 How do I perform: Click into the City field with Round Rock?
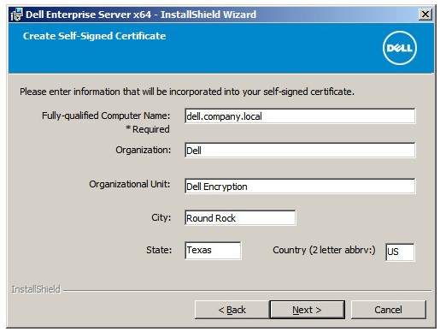point(240,218)
